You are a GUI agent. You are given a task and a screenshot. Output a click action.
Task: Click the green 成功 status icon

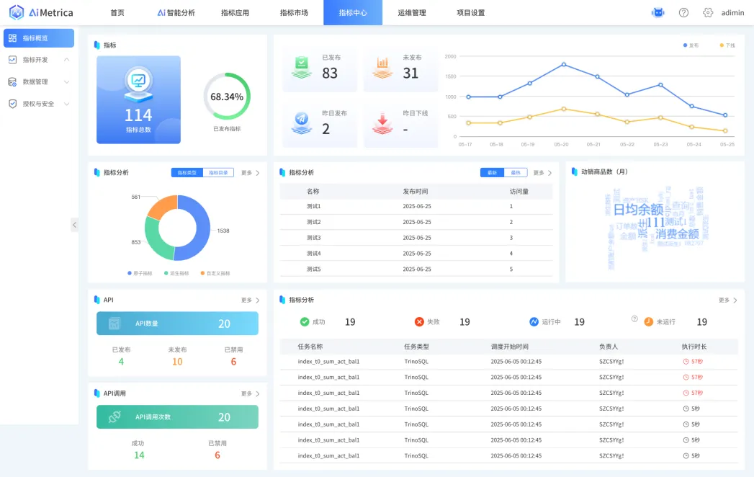point(305,322)
